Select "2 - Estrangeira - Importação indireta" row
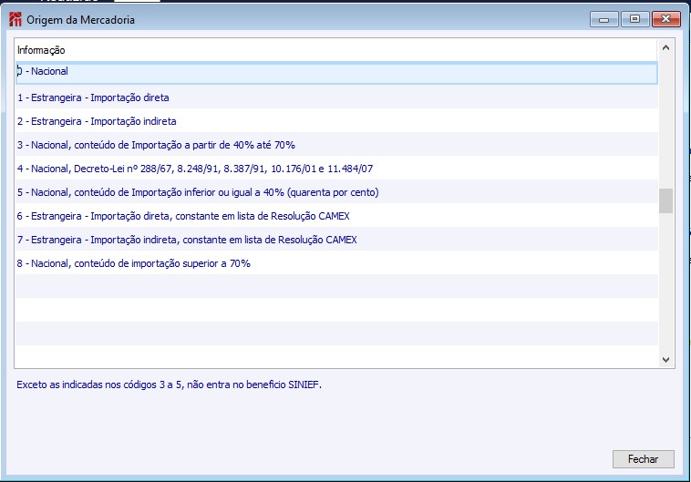Viewport: 691px width, 482px height. 336,121
